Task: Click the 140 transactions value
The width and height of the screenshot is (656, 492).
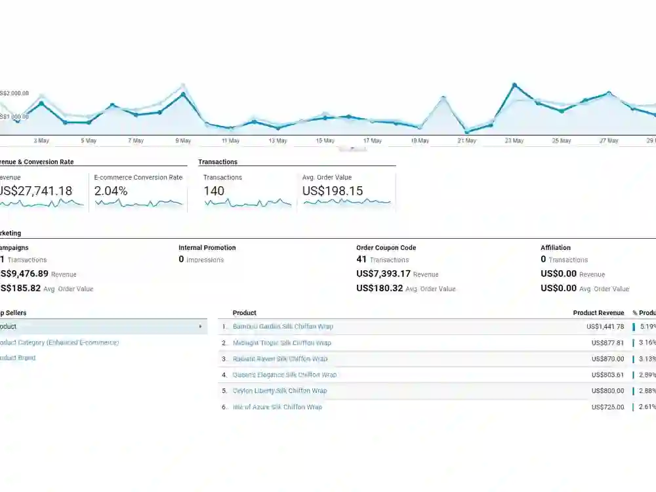Action: tap(214, 191)
